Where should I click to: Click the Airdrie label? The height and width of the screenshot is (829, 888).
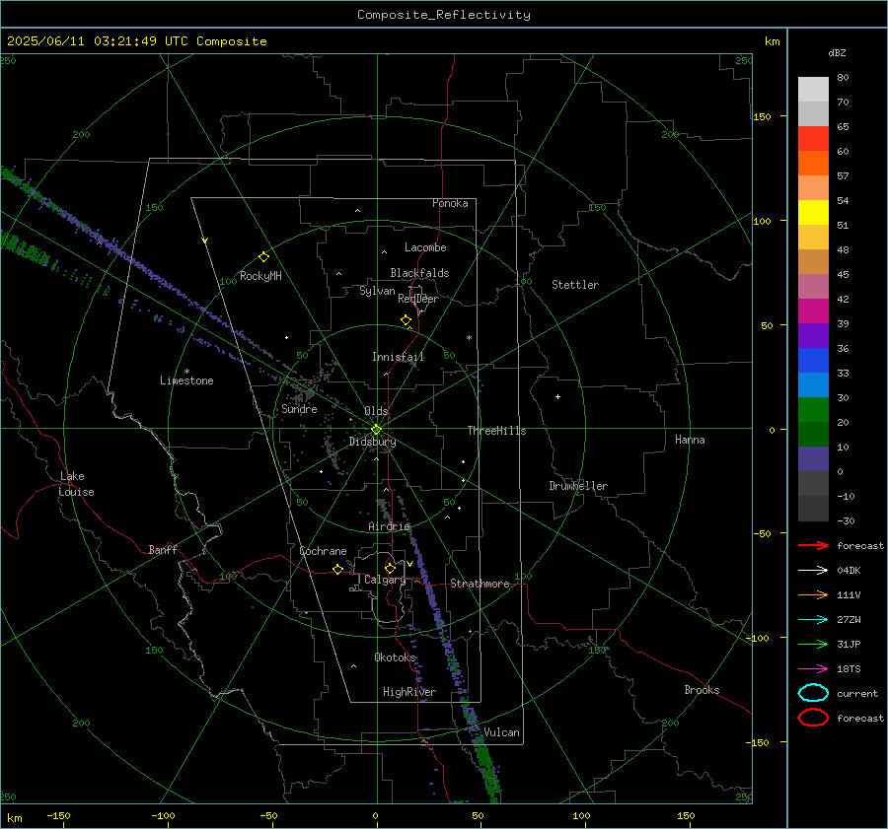389,526
